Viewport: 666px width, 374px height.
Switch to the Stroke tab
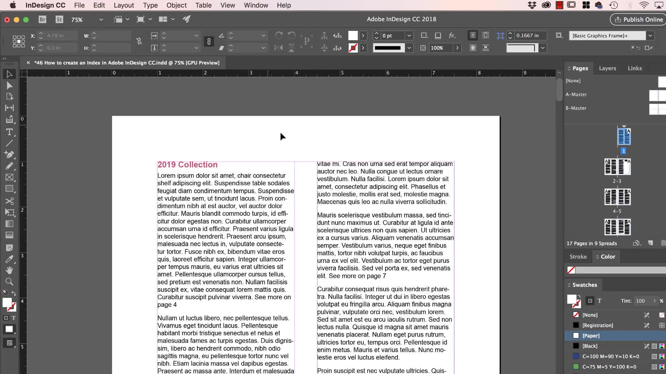pyautogui.click(x=578, y=257)
